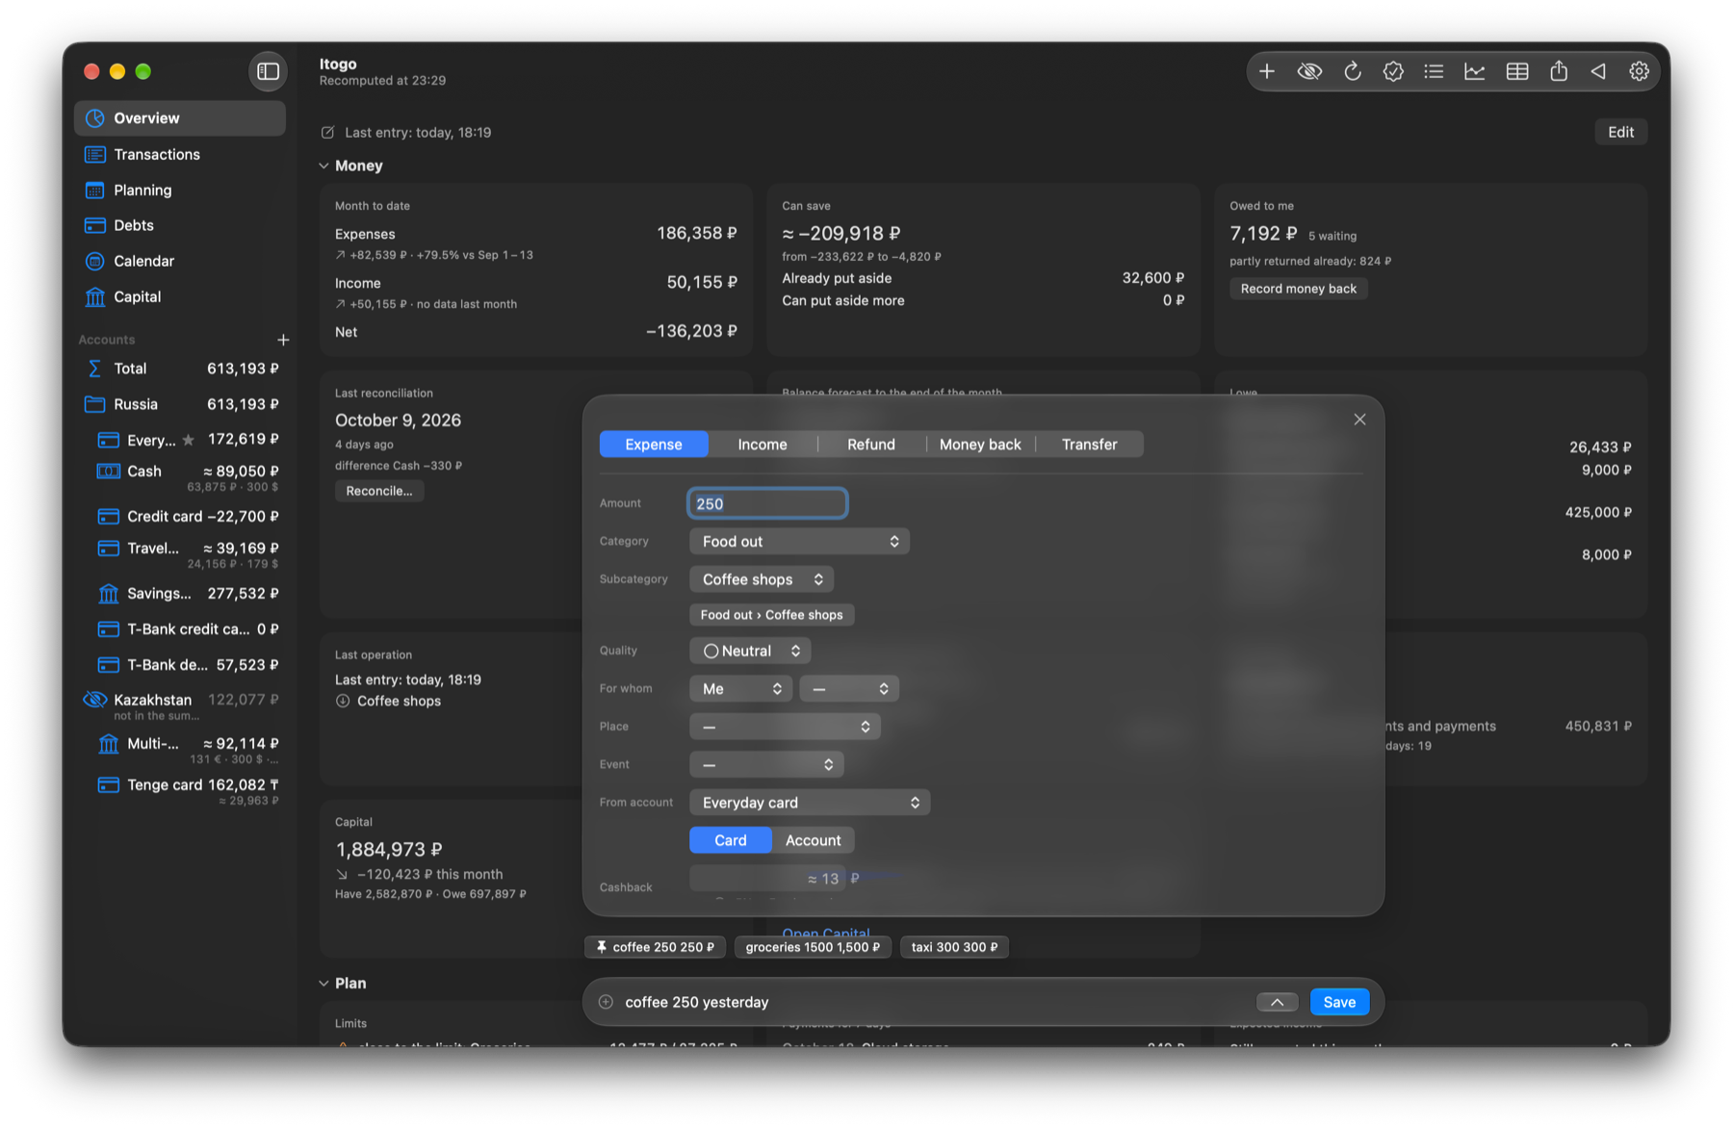Select the Account payment option
Viewport: 1733px width, 1129px height.
(x=813, y=840)
